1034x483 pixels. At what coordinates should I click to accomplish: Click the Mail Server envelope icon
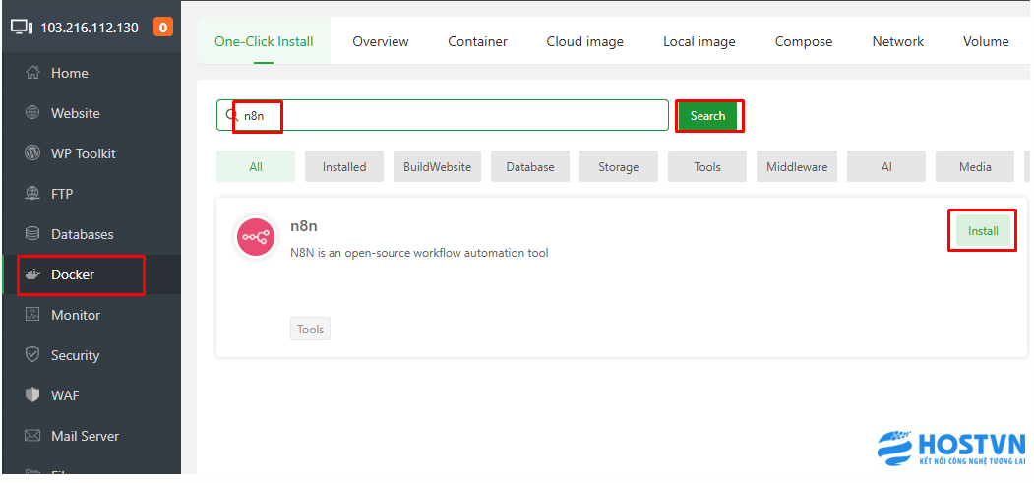tap(31, 436)
